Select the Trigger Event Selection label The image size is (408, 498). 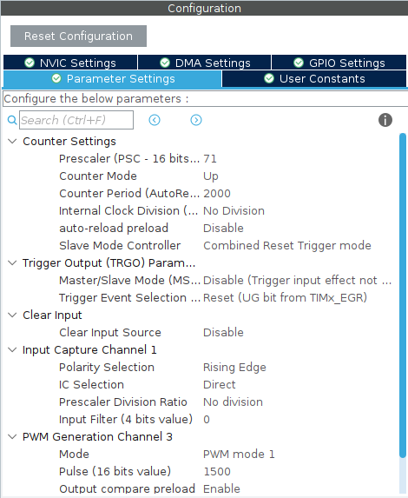(x=129, y=297)
